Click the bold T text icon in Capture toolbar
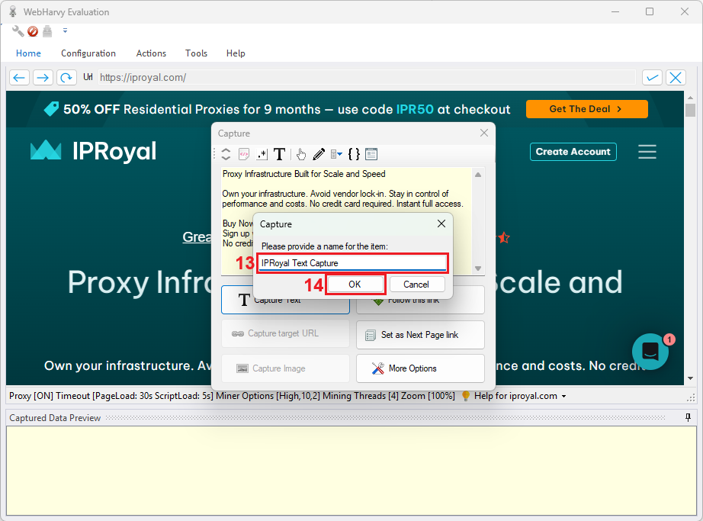 pyautogui.click(x=280, y=154)
